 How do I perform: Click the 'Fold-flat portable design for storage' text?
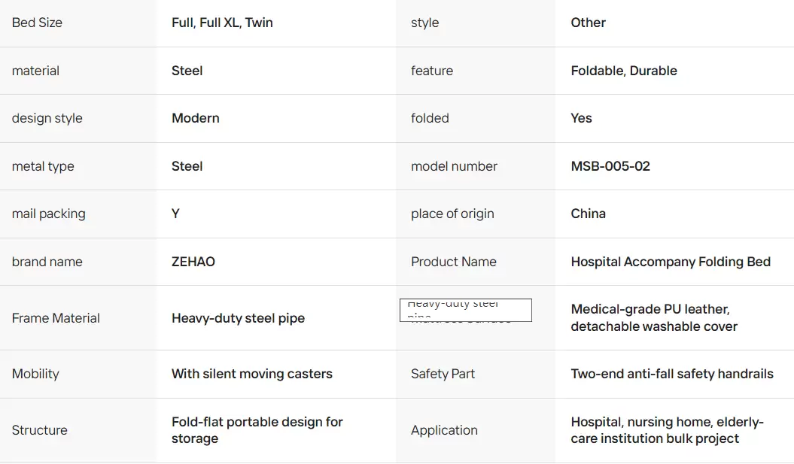(x=257, y=430)
